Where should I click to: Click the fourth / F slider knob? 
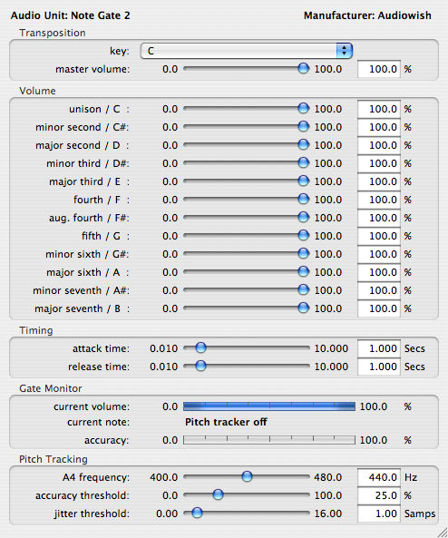coord(303,199)
